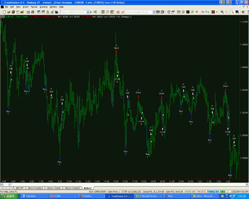
Task: Switch to Microsoft Excel in taskbar
Action: [x=149, y=196]
